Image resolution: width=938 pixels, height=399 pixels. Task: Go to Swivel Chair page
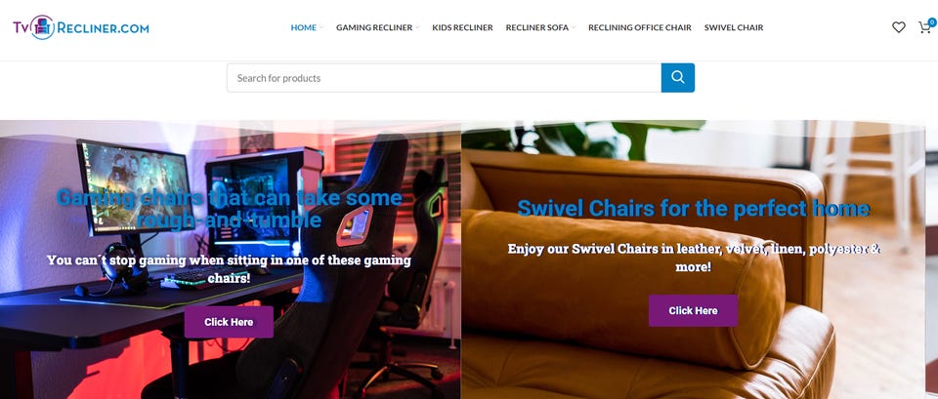coord(734,27)
